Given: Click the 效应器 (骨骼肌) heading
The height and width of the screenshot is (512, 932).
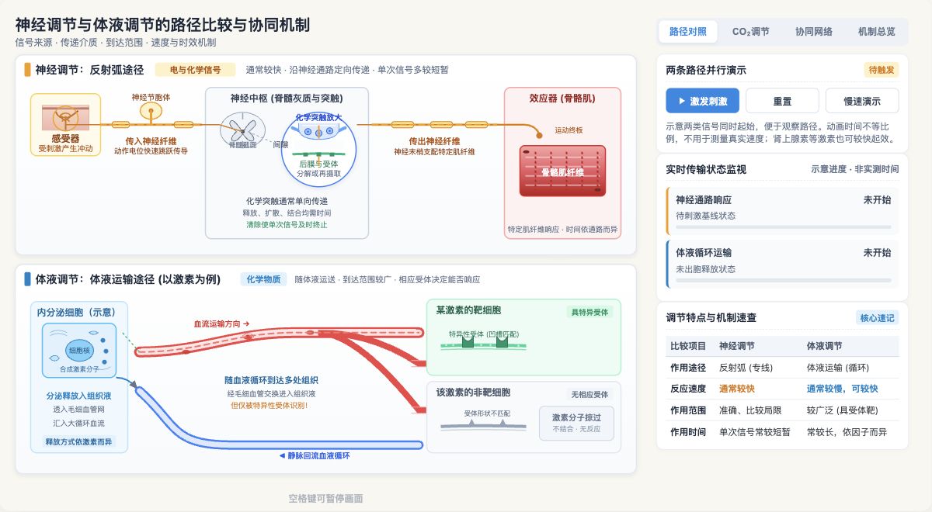Looking at the screenshot, I should pos(562,99).
